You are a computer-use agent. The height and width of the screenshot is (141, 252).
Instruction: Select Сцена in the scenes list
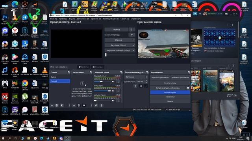[x=60, y=77]
